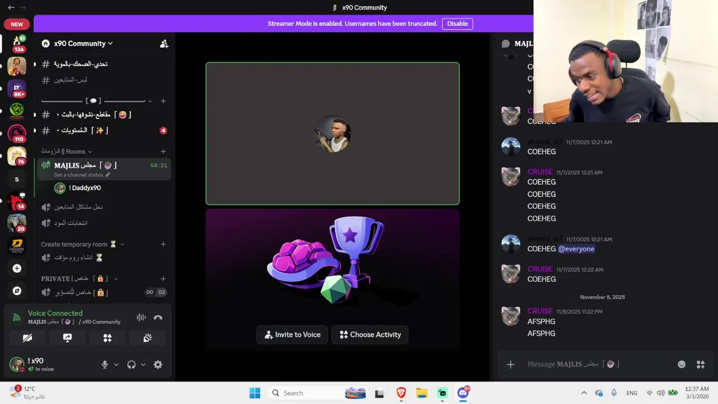Open User Settings gear icon

coord(158,365)
